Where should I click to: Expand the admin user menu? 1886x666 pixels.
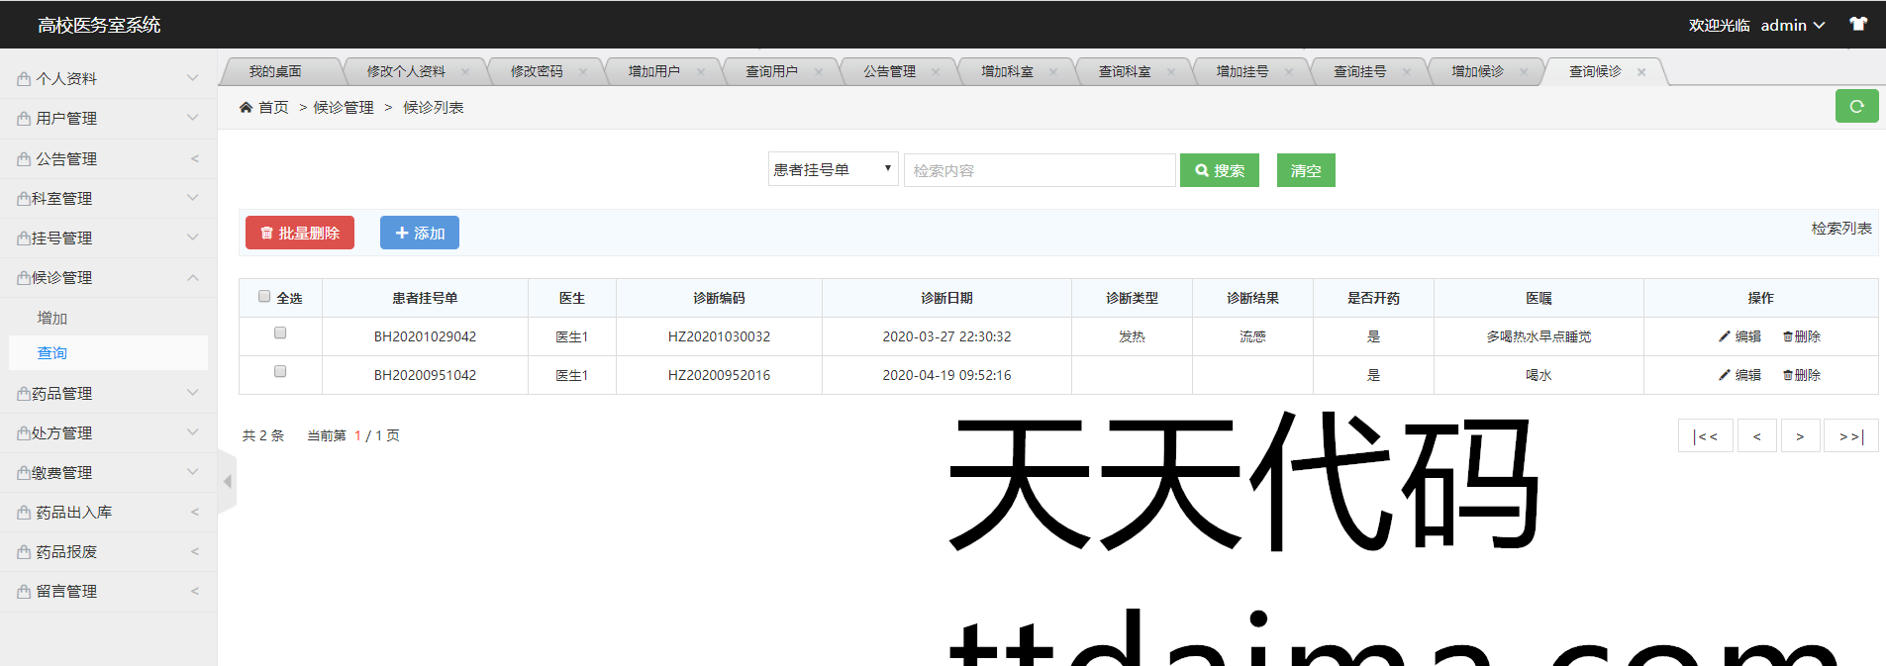tap(1792, 26)
